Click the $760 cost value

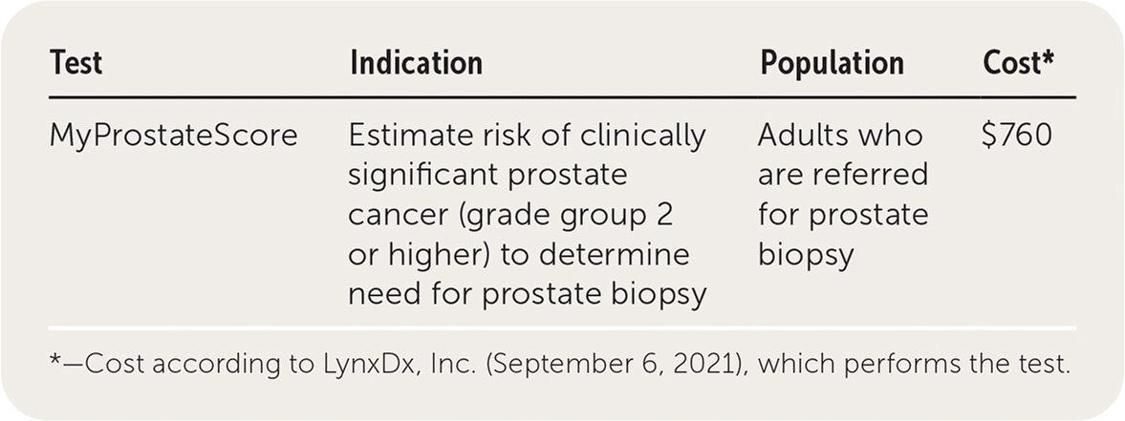coord(1016,137)
